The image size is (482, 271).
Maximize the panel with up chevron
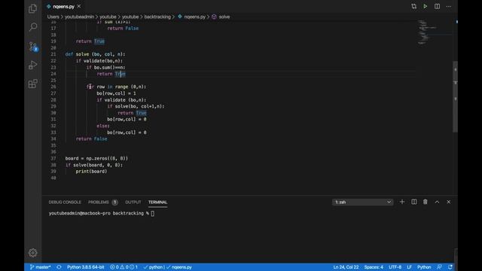(437, 202)
